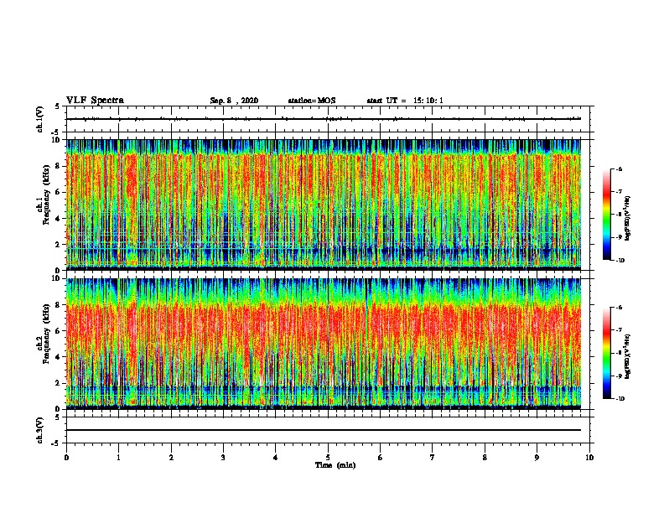The width and height of the screenshot is (664, 513).
Task: Click the time axis tick label "5"
Action: [328, 458]
